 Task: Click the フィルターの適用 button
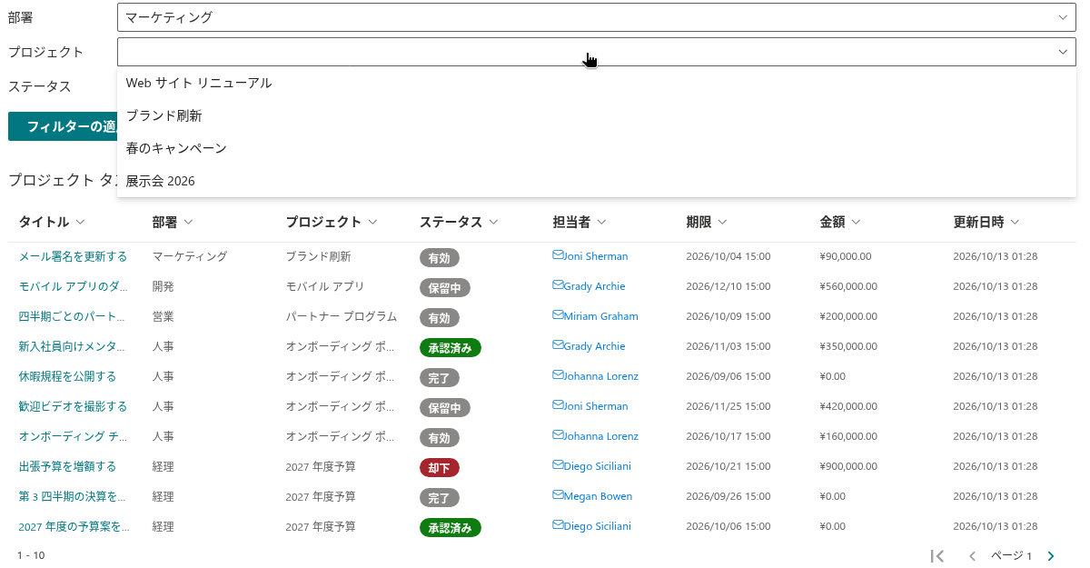[63, 126]
